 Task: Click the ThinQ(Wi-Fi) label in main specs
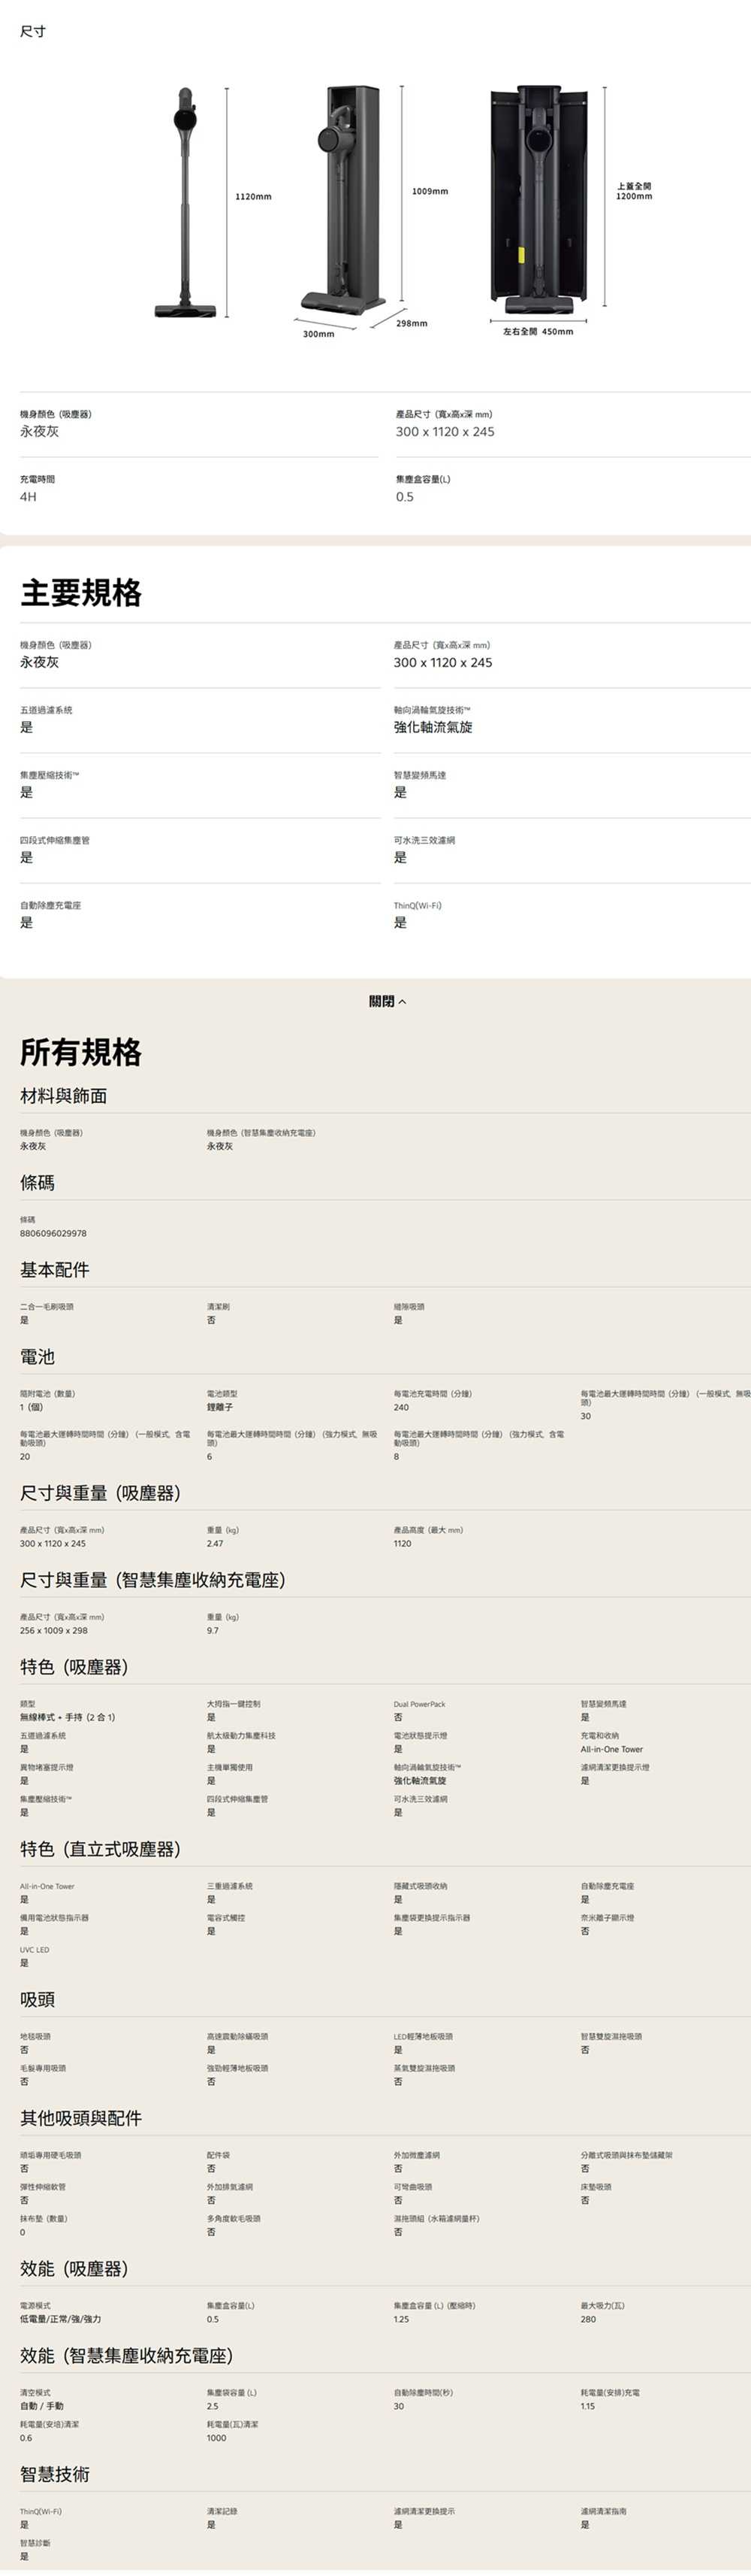pos(417,905)
